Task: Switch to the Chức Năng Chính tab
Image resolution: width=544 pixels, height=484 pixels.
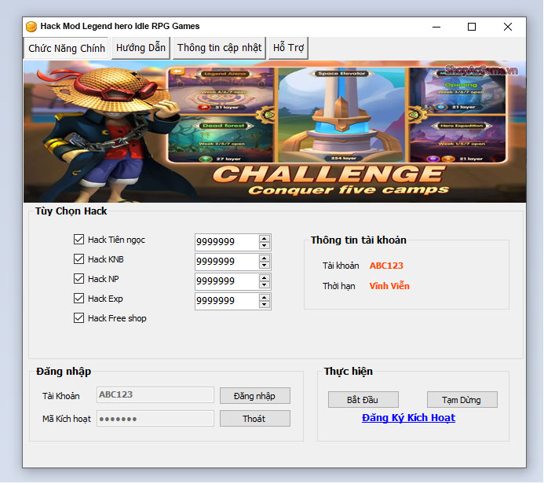Action: (66, 48)
